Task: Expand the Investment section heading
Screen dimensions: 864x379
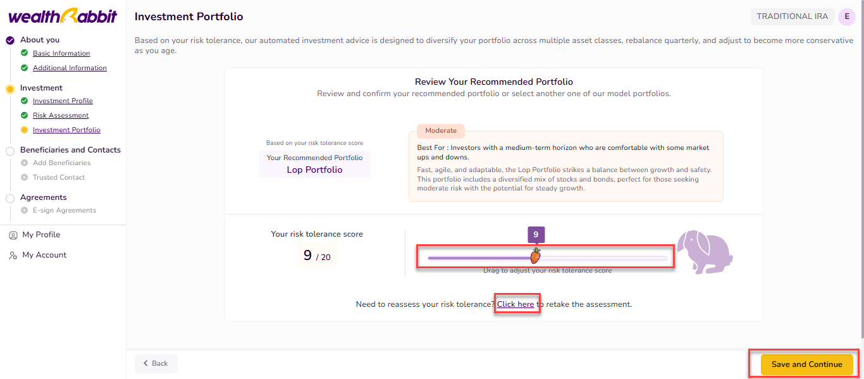Action: 41,88
